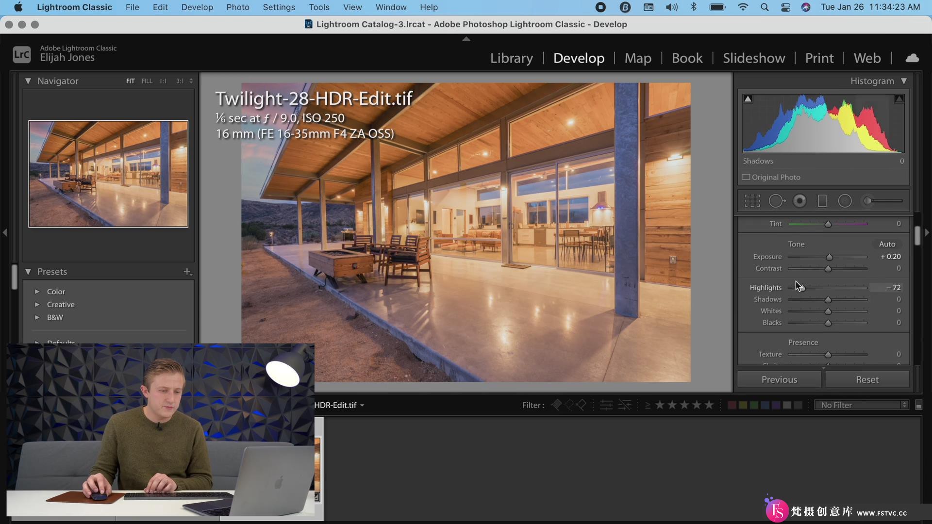This screenshot has height=524, width=932.
Task: Select the Radial Filter tool
Action: (846, 201)
